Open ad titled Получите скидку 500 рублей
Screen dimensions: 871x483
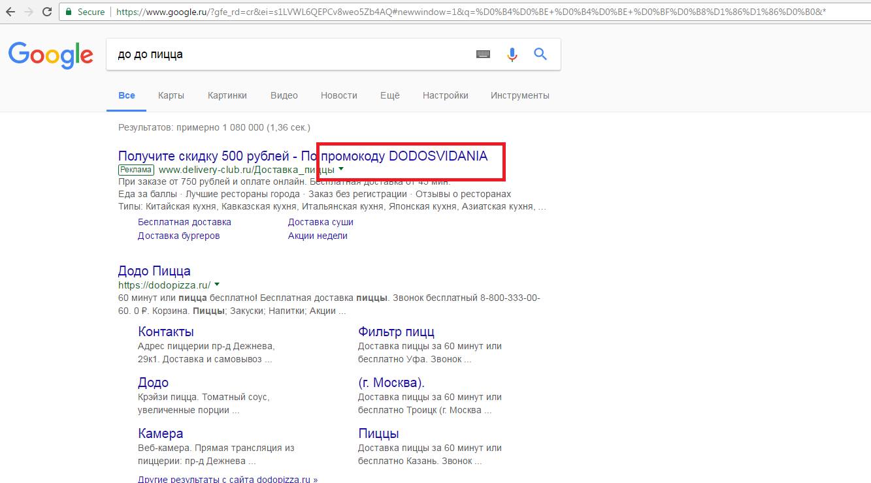pos(303,156)
